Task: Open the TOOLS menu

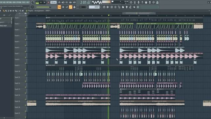Action: pyautogui.click(x=24, y=2)
